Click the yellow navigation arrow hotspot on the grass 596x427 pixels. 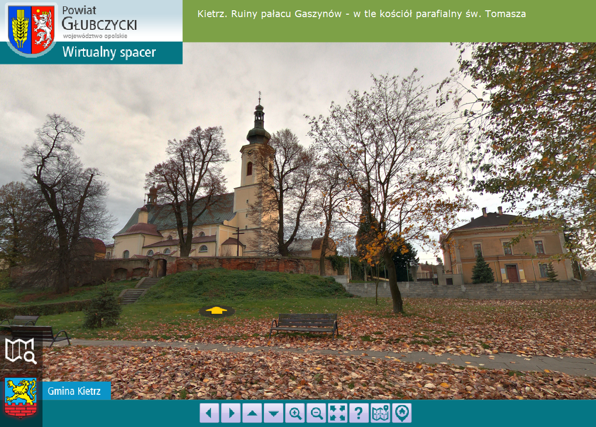217,311
